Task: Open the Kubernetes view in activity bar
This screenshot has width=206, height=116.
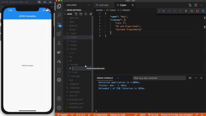Action: point(59,80)
